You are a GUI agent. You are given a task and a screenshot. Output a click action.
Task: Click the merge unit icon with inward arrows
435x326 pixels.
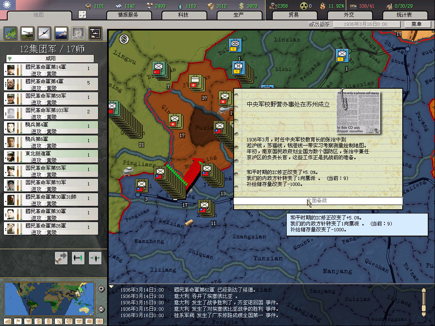(x=95, y=258)
